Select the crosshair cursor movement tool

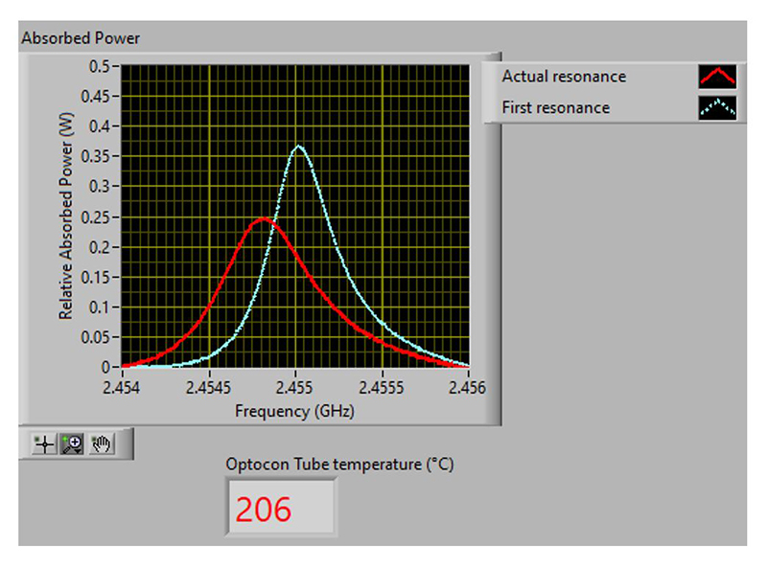tap(44, 444)
